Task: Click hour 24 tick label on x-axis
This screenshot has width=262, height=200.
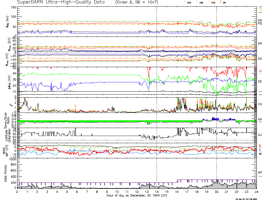Action: pos(256,192)
